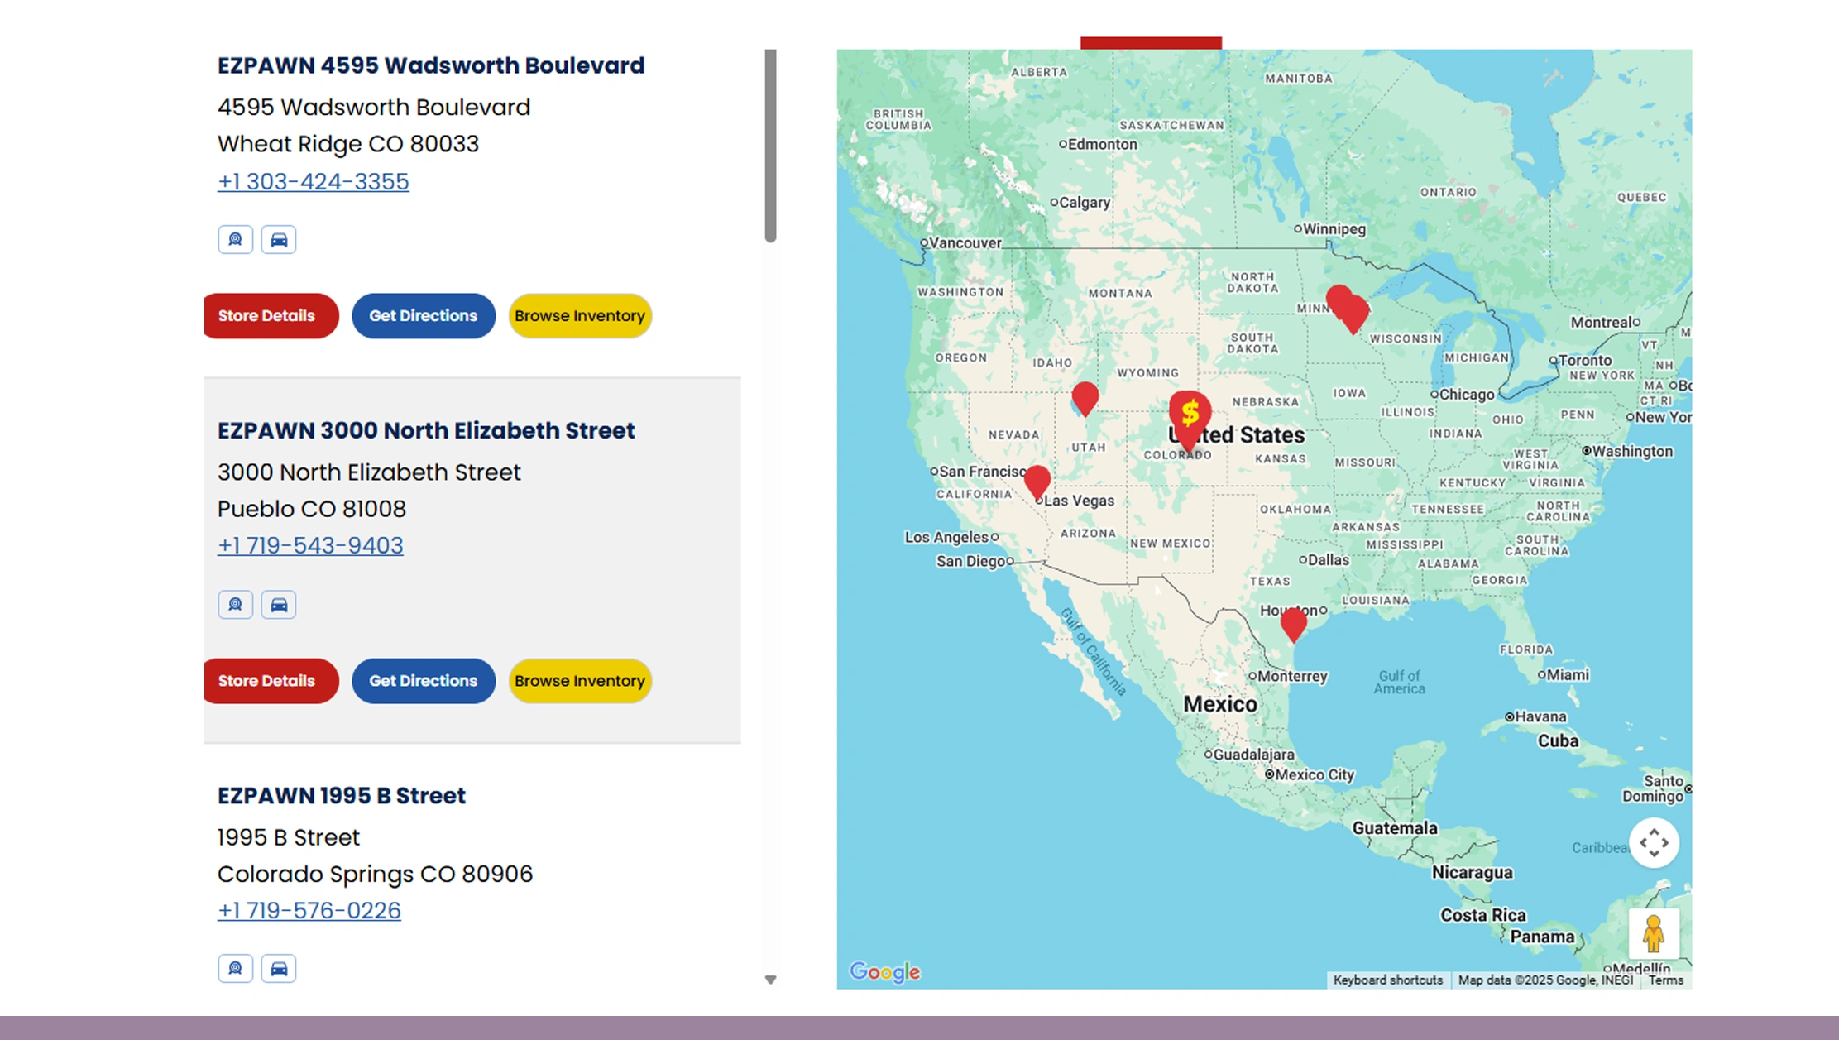
Task: Call the Wheat Ridge store phone number link
Action: (312, 181)
